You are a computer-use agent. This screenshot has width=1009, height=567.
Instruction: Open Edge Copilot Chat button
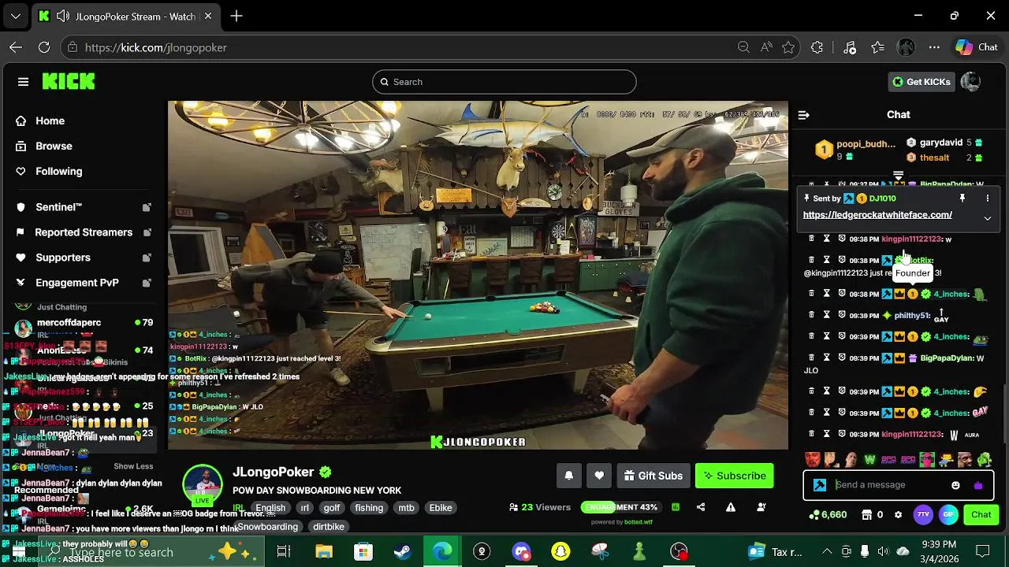pos(977,47)
